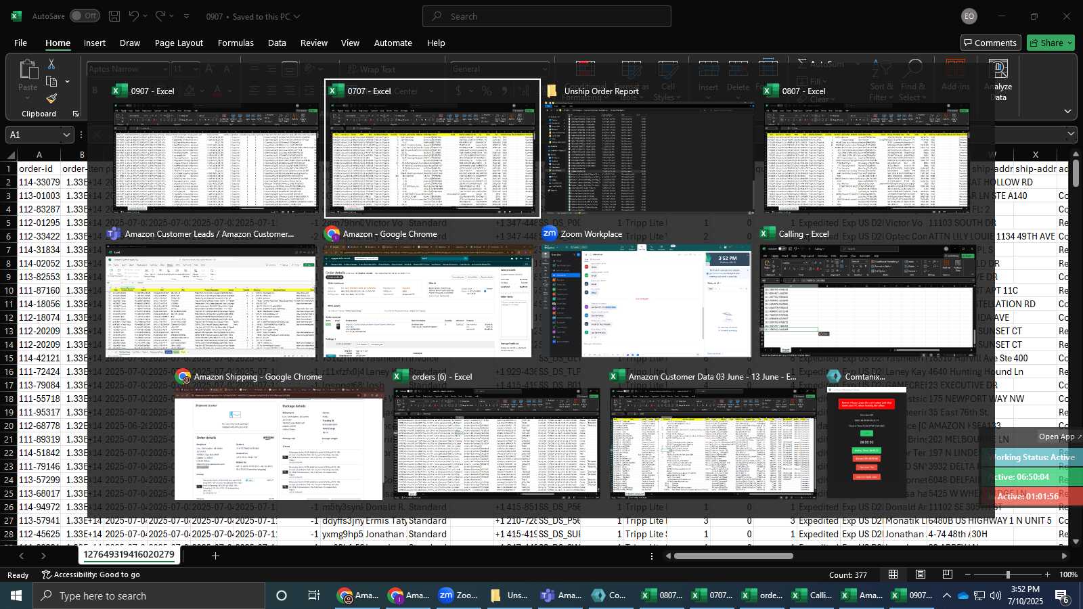Image resolution: width=1083 pixels, height=609 pixels.
Task: Open Copy options dropdown arrow
Action: [67, 81]
